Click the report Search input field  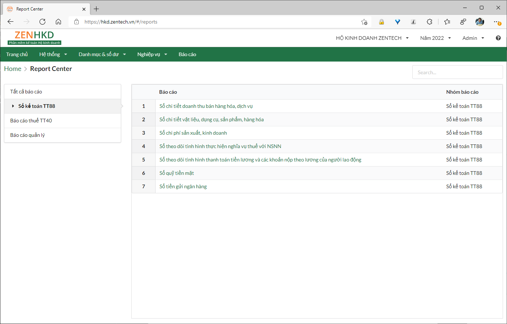(457, 72)
